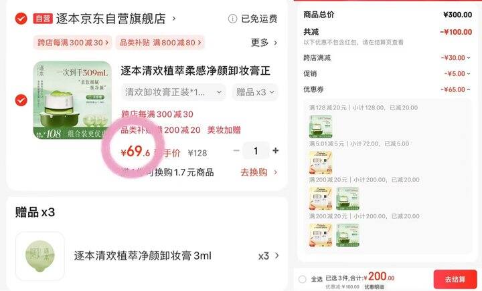Click the plus icon to increase quantity
Screen dimensions: 482x291
pyautogui.click(x=275, y=150)
